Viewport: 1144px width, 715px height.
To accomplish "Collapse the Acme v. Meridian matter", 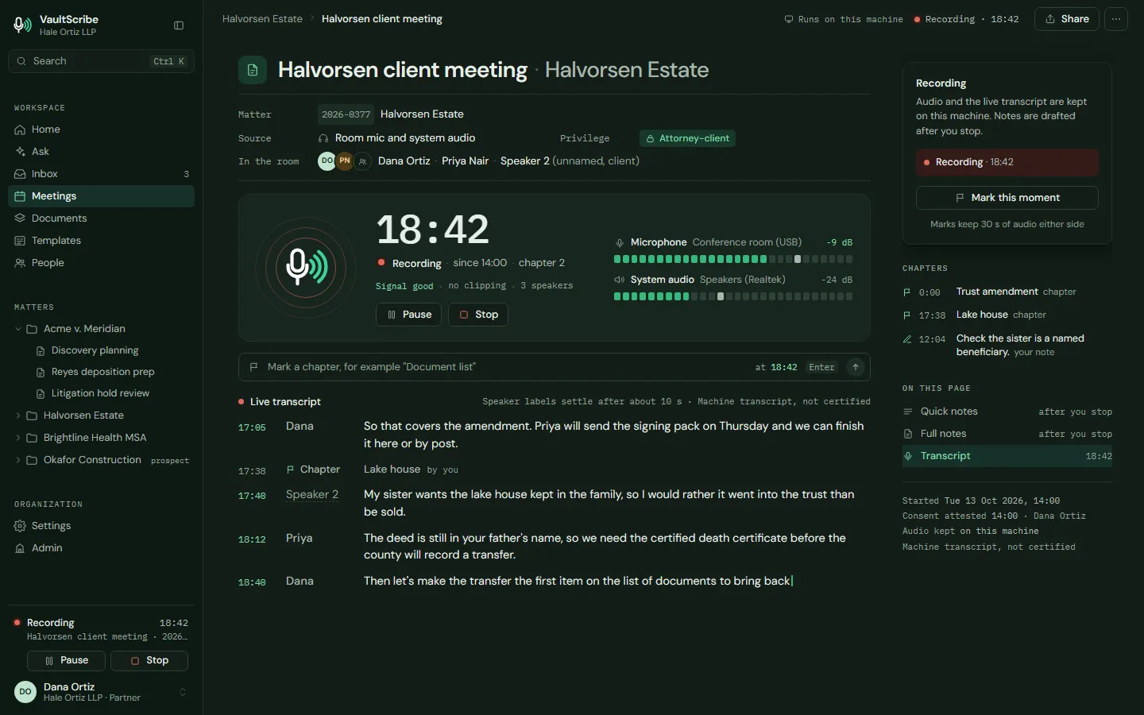I will click(x=18, y=329).
